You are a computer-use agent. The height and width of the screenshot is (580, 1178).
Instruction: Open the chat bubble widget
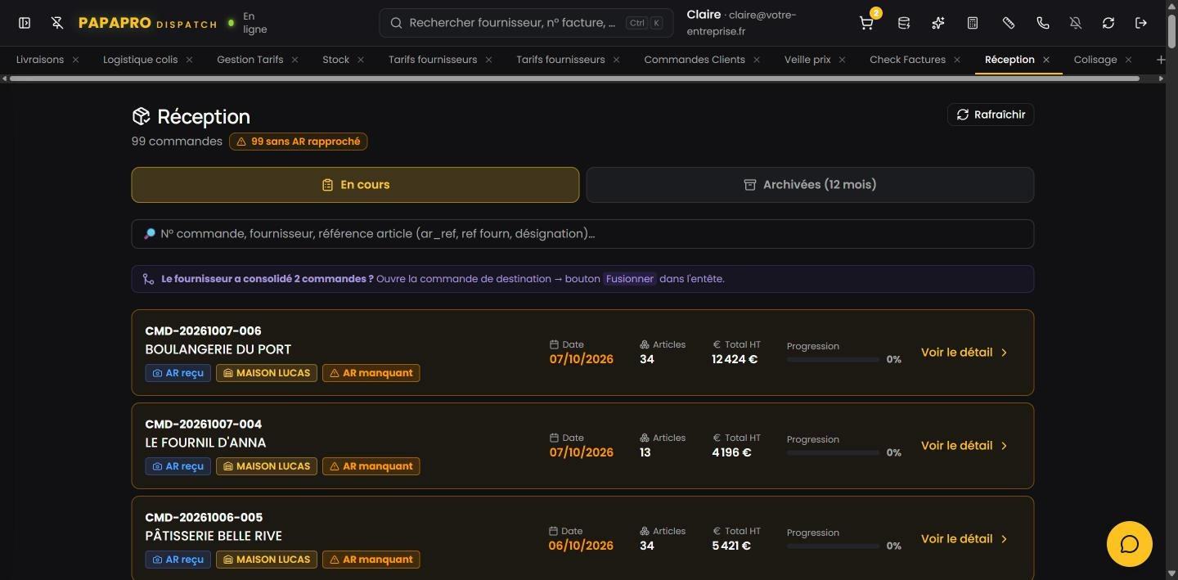click(1130, 544)
